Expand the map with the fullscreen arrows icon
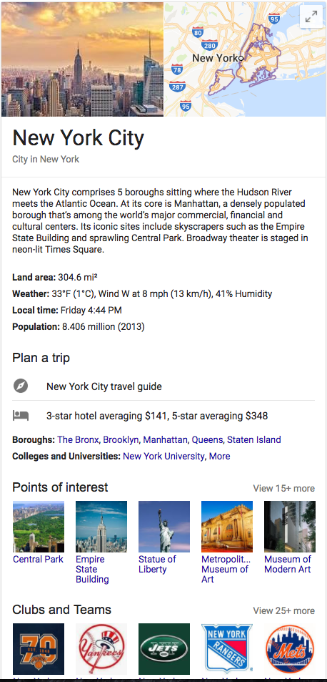Screen dimensions: 327x682 311,17
